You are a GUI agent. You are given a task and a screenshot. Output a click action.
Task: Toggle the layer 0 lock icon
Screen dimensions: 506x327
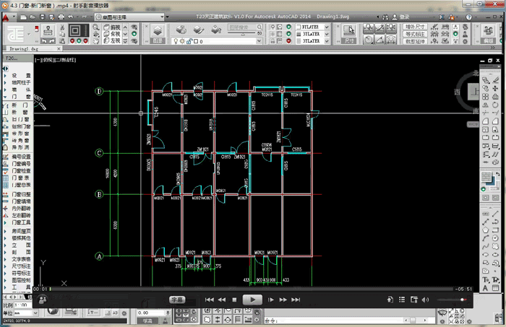click(x=189, y=41)
